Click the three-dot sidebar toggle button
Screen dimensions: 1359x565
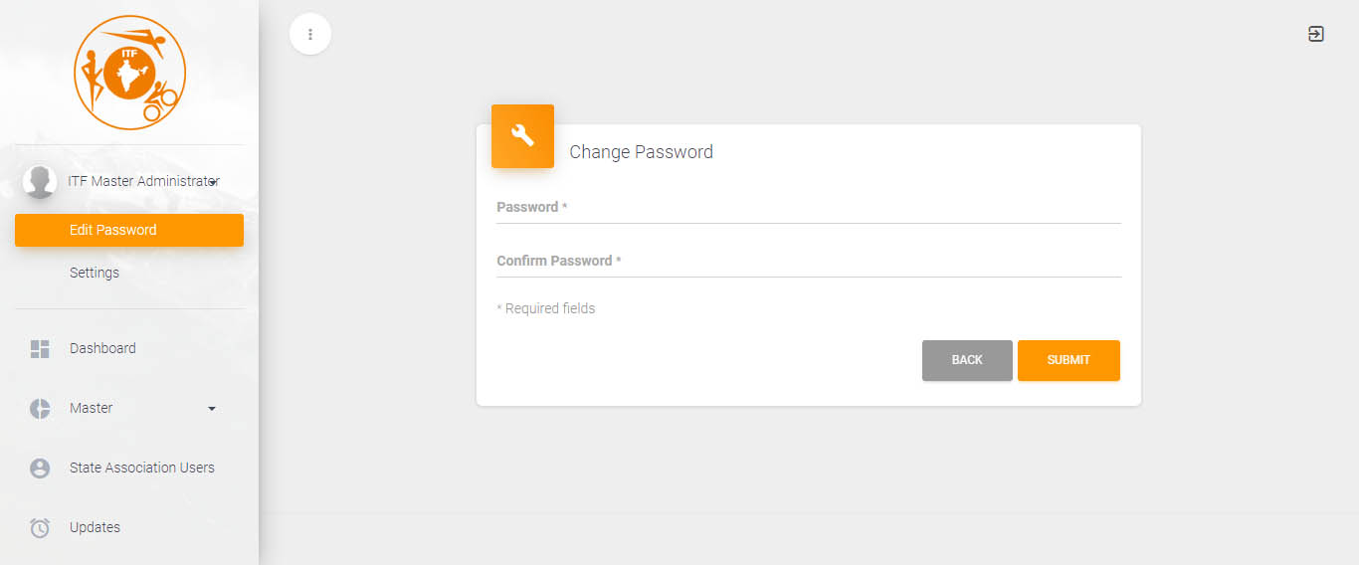310,34
